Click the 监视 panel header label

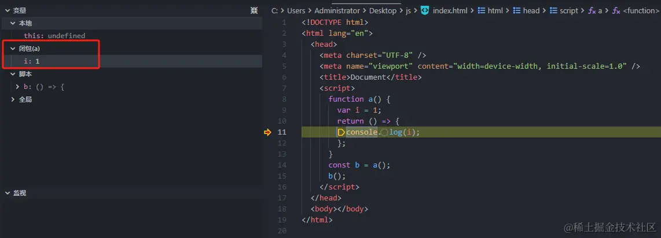[x=20, y=193]
